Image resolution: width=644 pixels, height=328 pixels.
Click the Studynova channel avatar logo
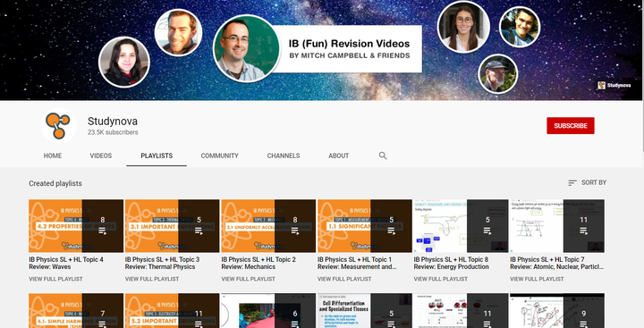[59, 126]
